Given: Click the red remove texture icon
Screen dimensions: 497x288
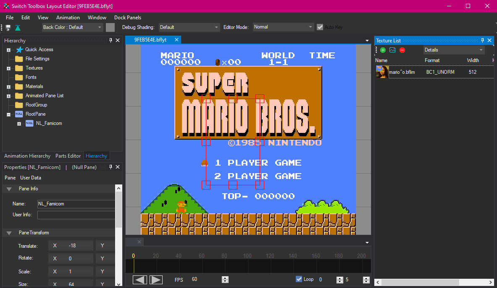Looking at the screenshot, I should pos(402,50).
